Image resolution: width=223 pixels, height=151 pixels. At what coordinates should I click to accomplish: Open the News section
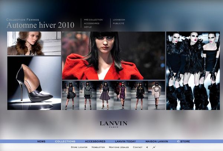41,141
